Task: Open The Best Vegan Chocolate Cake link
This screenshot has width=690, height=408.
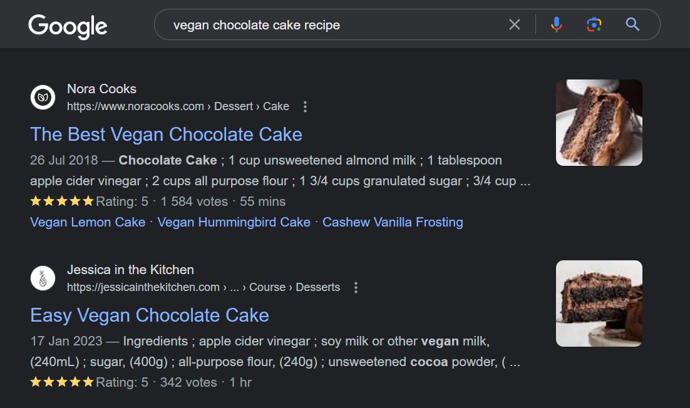Action: tap(166, 134)
